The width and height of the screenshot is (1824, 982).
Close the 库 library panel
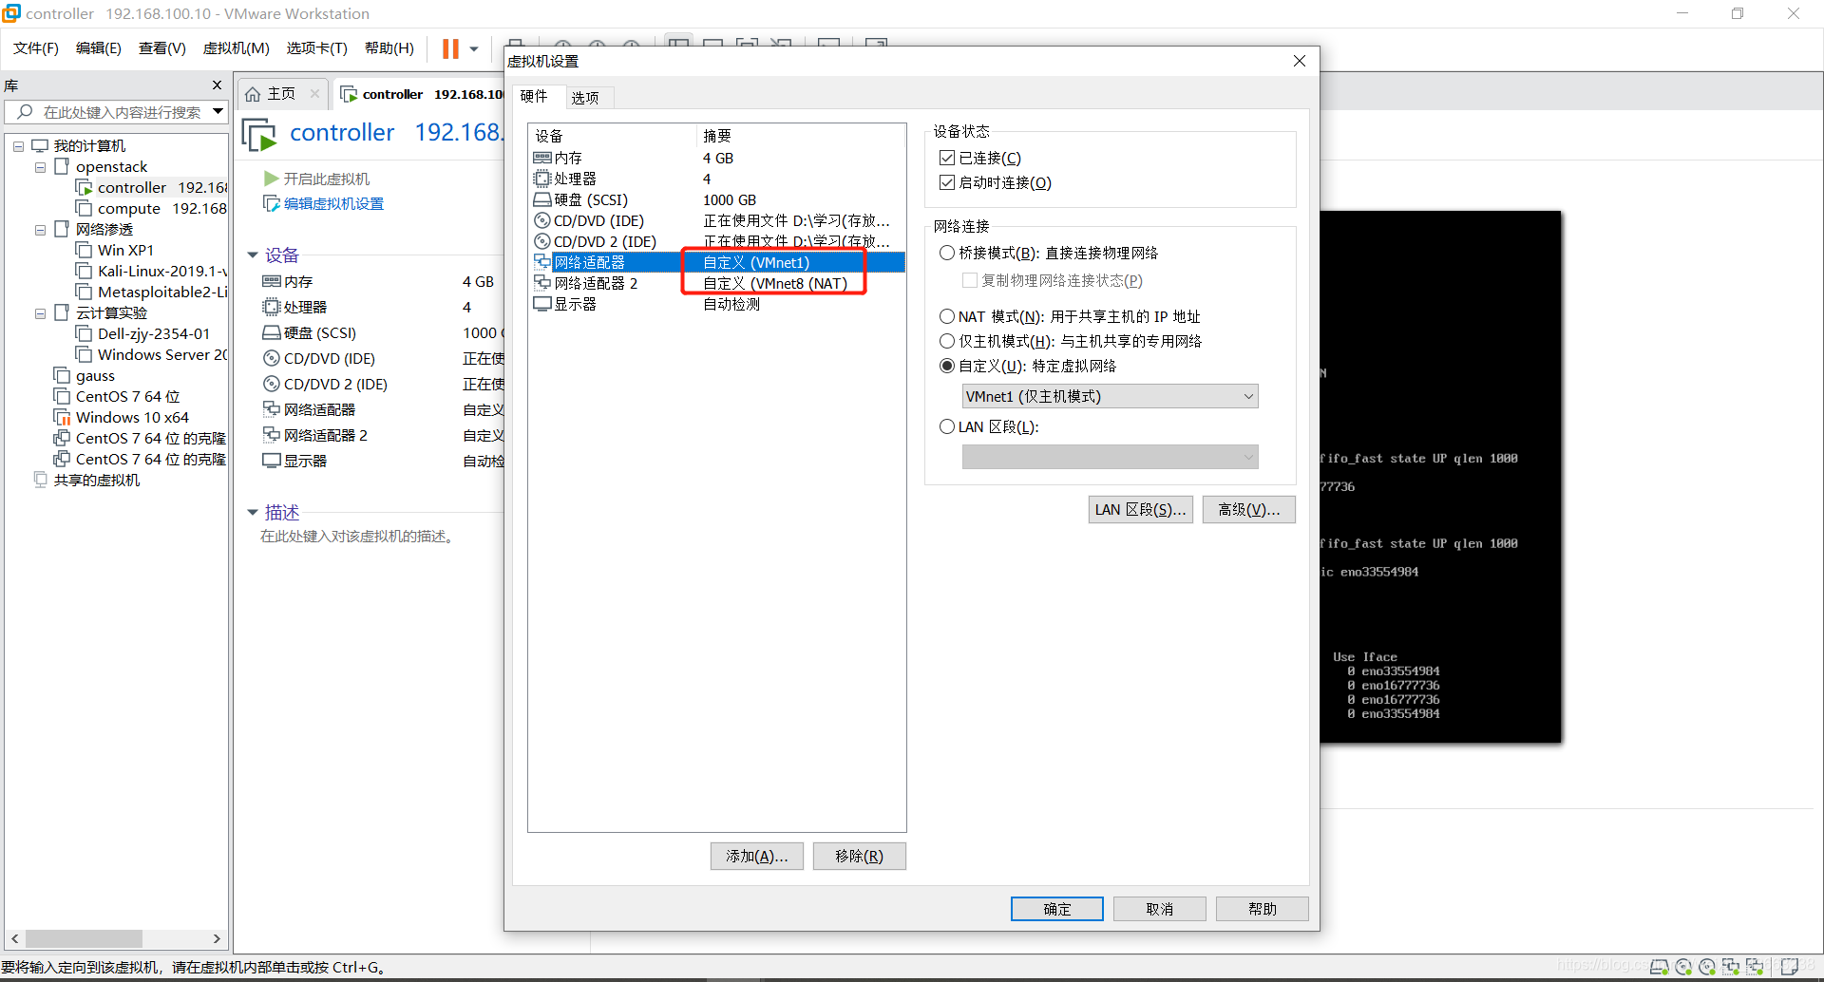217,85
